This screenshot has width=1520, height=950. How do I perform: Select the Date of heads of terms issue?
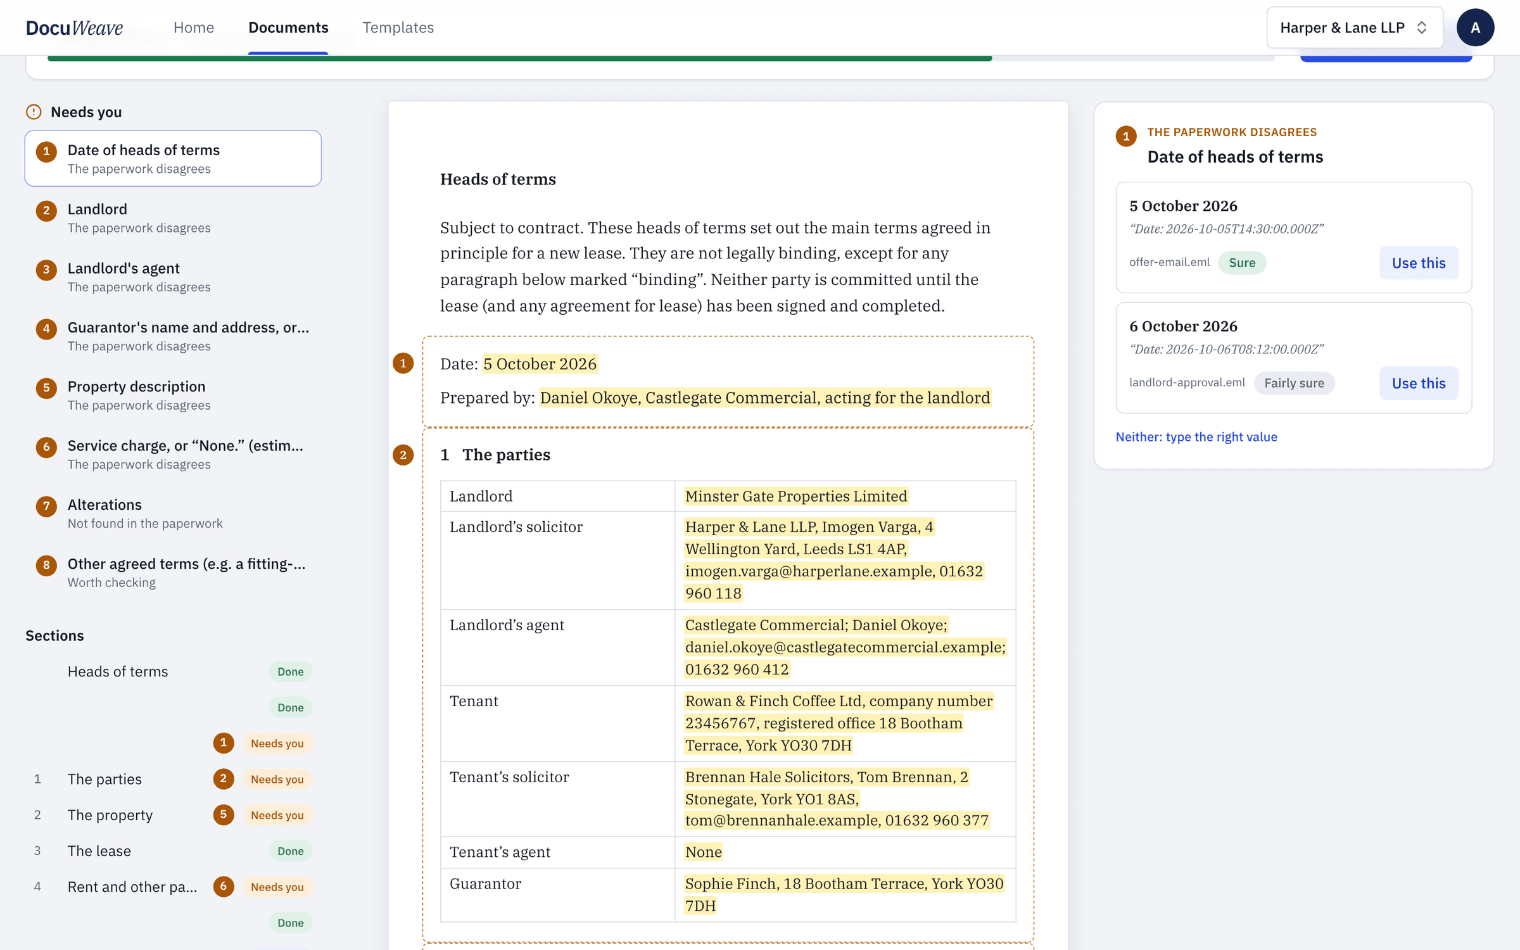(x=173, y=158)
